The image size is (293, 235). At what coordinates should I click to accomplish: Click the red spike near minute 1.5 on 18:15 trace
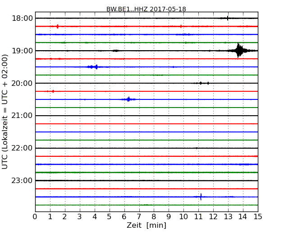click(57, 26)
